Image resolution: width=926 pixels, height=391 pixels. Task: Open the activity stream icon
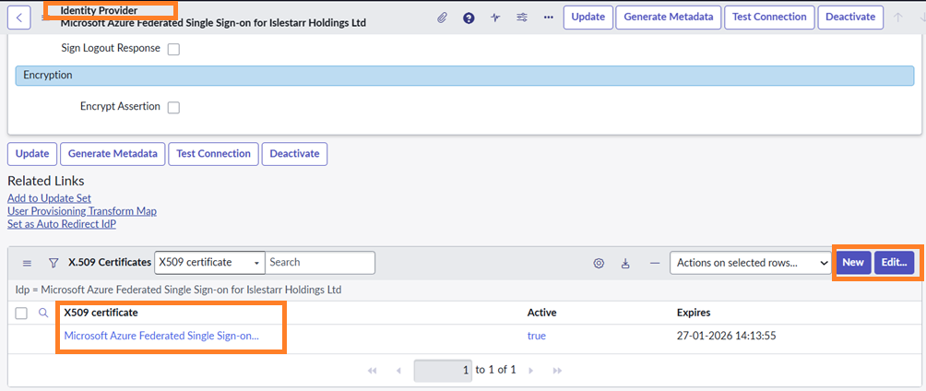(x=495, y=18)
